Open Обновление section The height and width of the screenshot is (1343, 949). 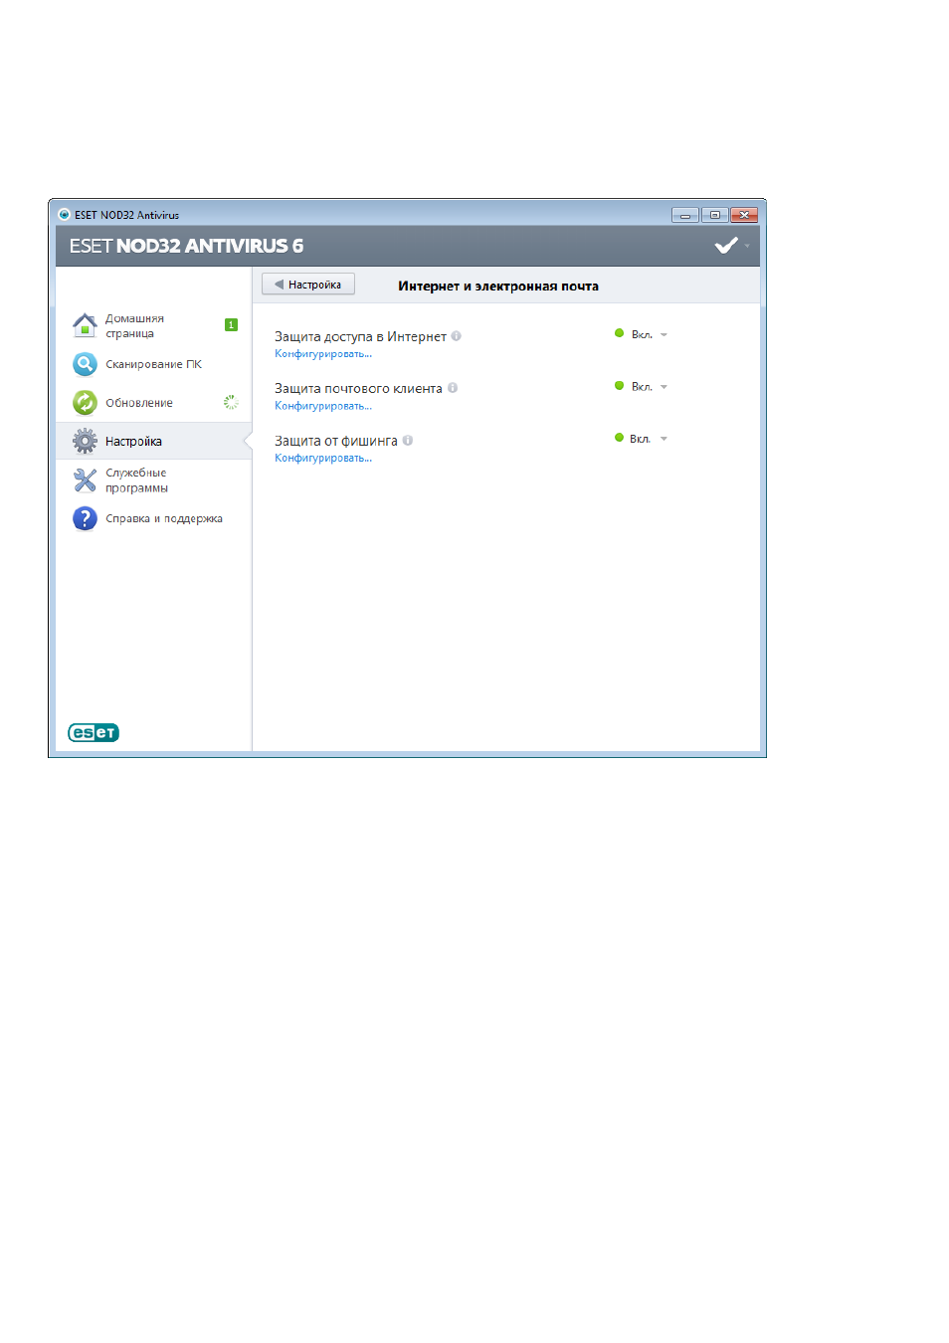tap(139, 403)
